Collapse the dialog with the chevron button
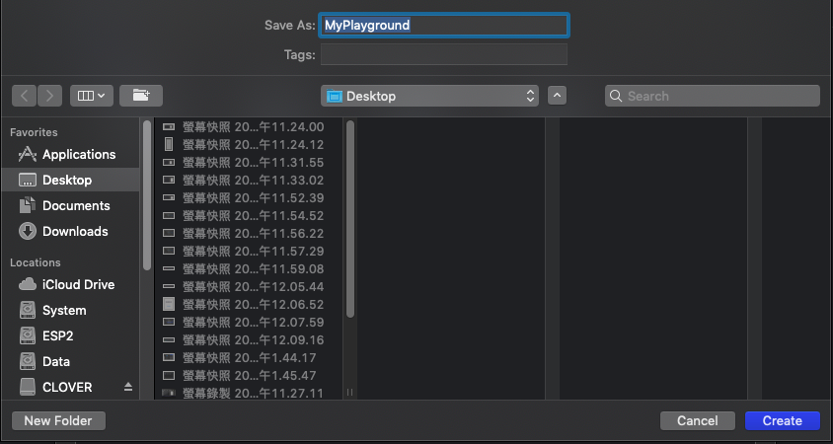Image resolution: width=833 pixels, height=444 pixels. [x=558, y=96]
